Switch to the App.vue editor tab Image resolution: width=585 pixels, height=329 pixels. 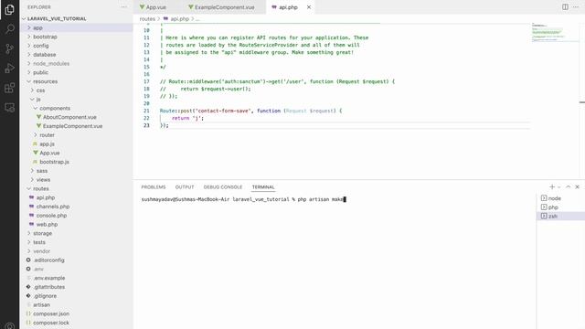[157, 7]
